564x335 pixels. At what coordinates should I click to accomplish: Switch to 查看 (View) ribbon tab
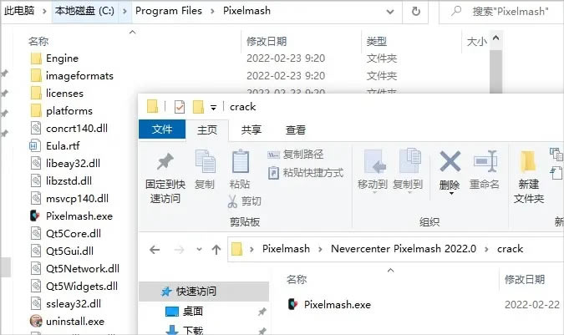(295, 129)
